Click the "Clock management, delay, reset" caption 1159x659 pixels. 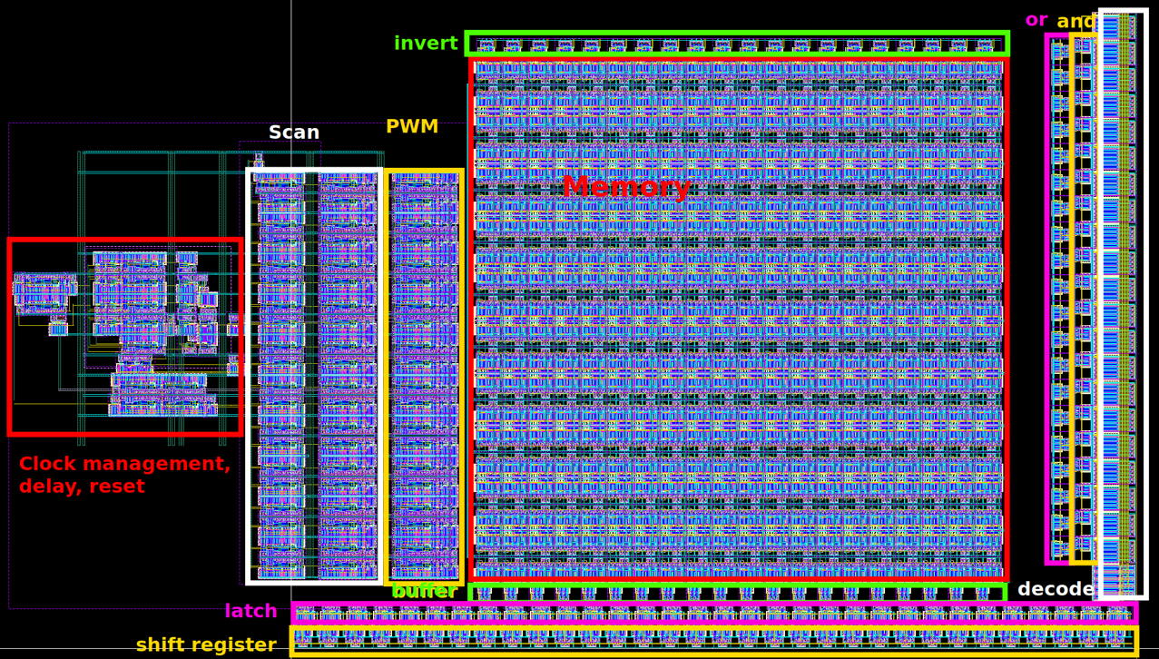tap(124, 476)
